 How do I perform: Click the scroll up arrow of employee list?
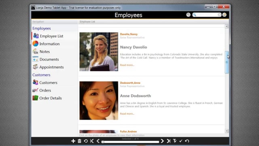pyautogui.click(x=227, y=26)
